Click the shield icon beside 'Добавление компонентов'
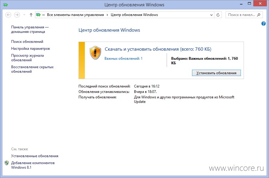The width and height of the screenshot is (269, 178). coord(7,163)
